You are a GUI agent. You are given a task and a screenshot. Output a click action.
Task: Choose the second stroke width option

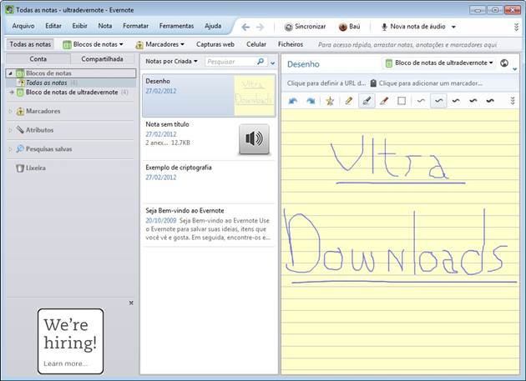click(438, 101)
